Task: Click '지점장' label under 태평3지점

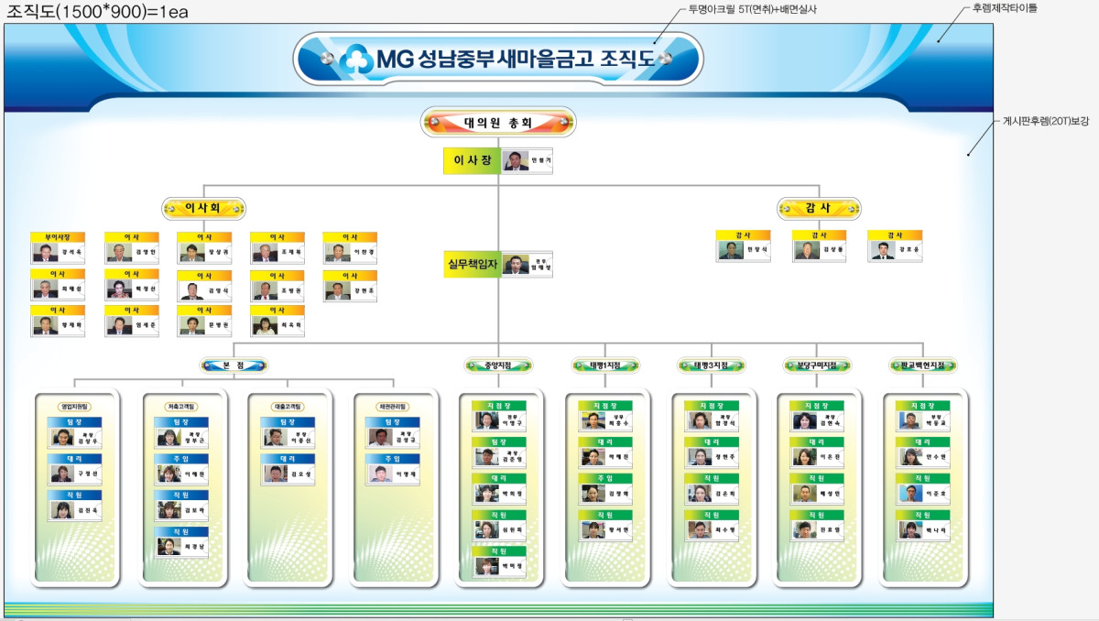Action: (712, 406)
